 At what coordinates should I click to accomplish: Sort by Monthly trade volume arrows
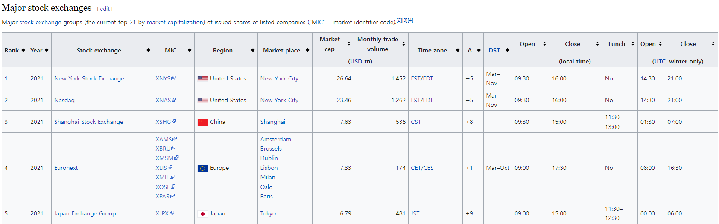coord(403,44)
